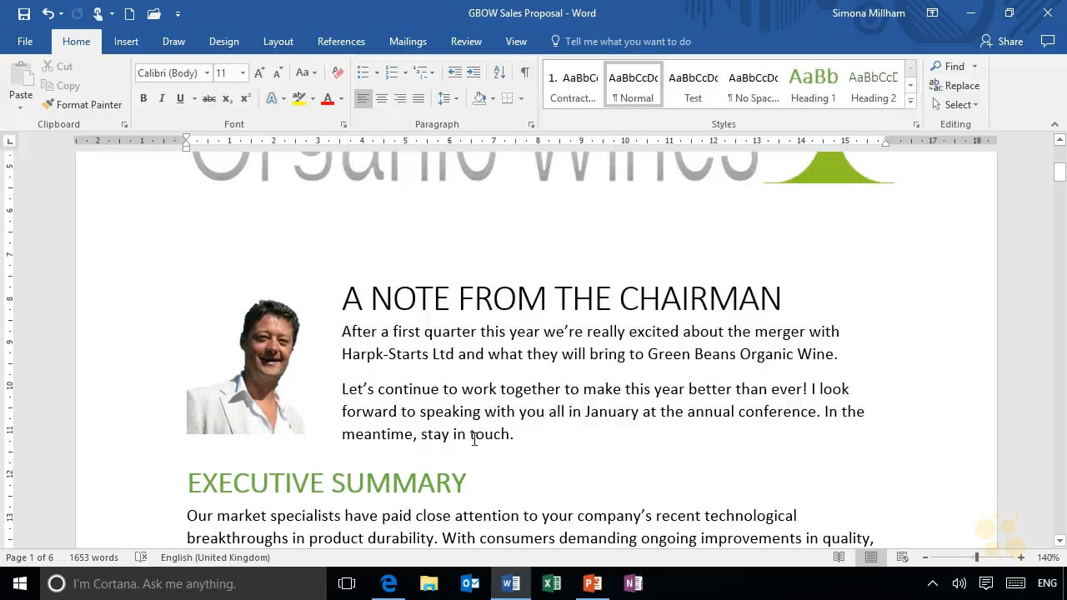The height and width of the screenshot is (600, 1067).
Task: Switch to Read Mode view
Action: click(839, 557)
